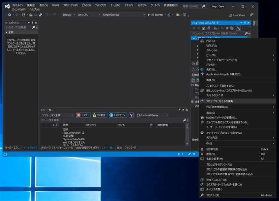Open the ソリューション全体 scope dropdown
Viewport: 279px width, 201px height.
(x=57, y=115)
